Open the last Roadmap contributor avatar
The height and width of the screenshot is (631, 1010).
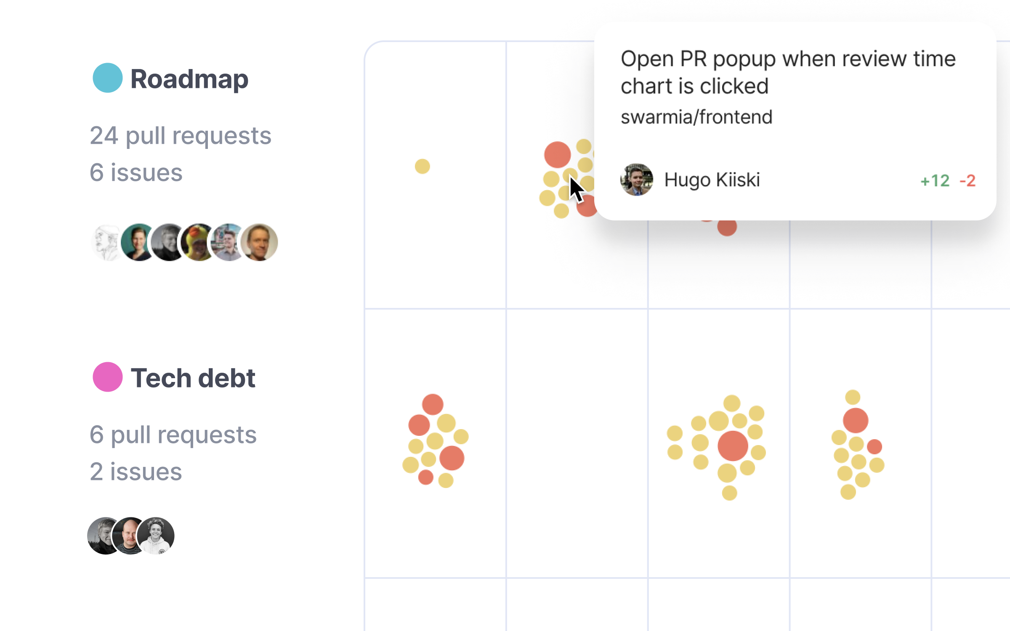coord(260,243)
